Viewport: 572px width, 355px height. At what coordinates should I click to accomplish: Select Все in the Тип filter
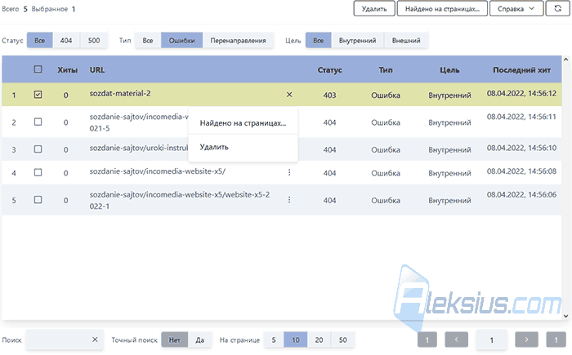(x=148, y=41)
